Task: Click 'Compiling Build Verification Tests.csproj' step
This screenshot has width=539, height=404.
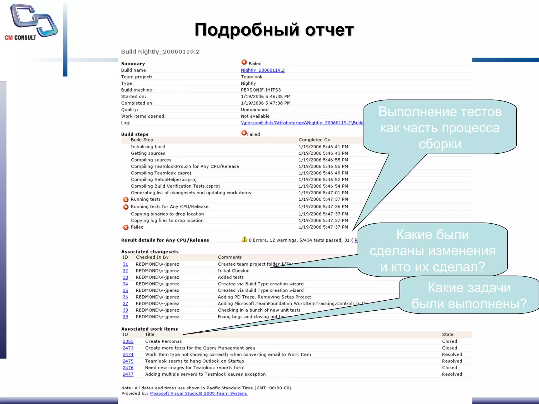Action: (175, 186)
